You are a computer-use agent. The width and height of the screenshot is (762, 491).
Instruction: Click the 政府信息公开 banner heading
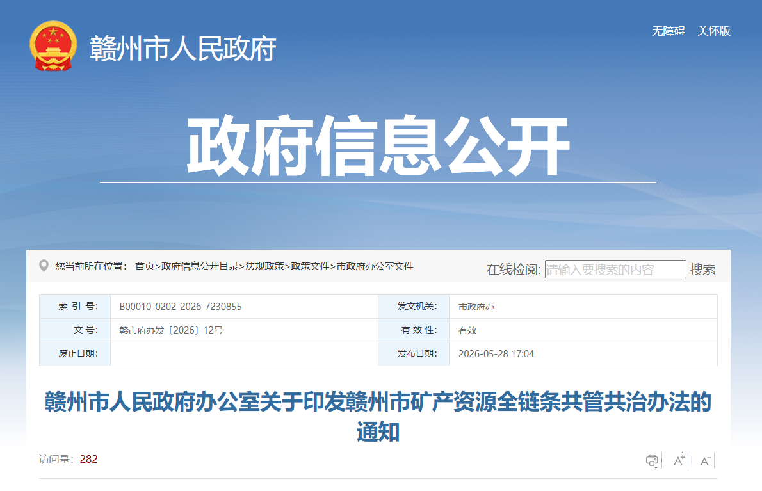coord(378,146)
